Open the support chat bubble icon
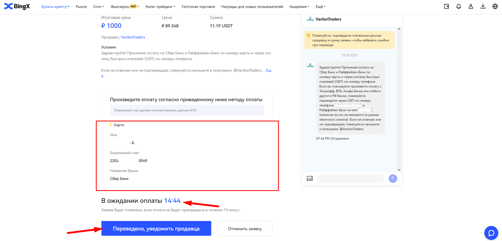The height and width of the screenshot is (241, 502). [491, 233]
